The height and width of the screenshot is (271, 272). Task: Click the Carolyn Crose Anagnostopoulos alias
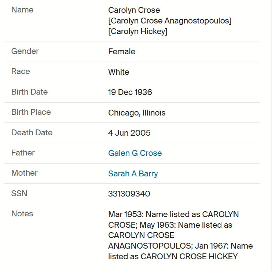(x=170, y=21)
